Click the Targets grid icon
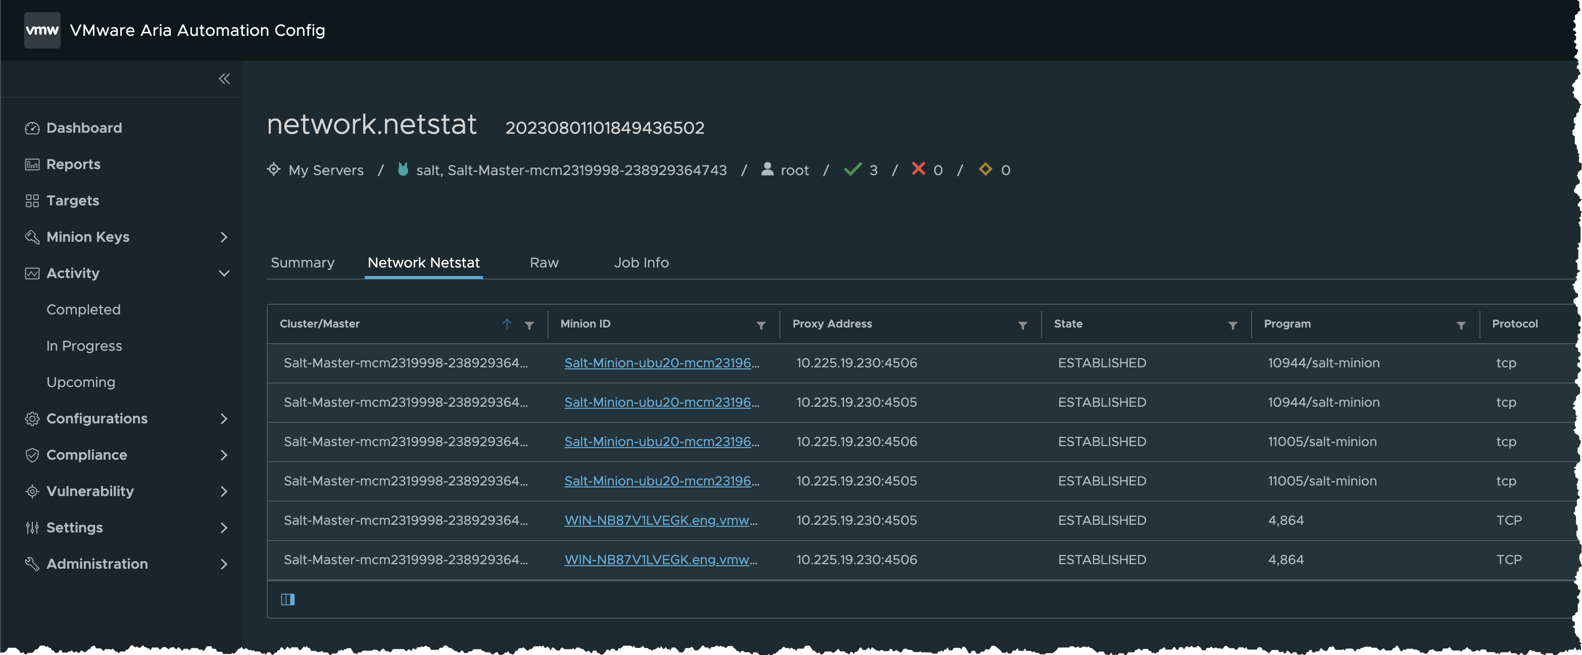1582x655 pixels. 32,200
